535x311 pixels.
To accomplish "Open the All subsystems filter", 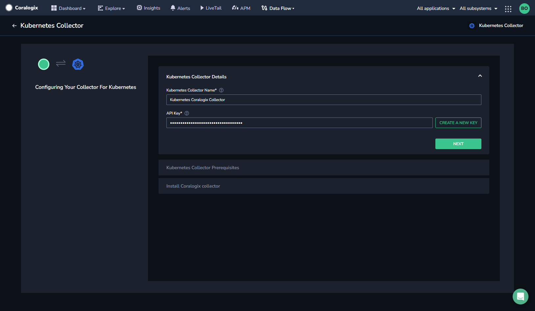I will (478, 8).
